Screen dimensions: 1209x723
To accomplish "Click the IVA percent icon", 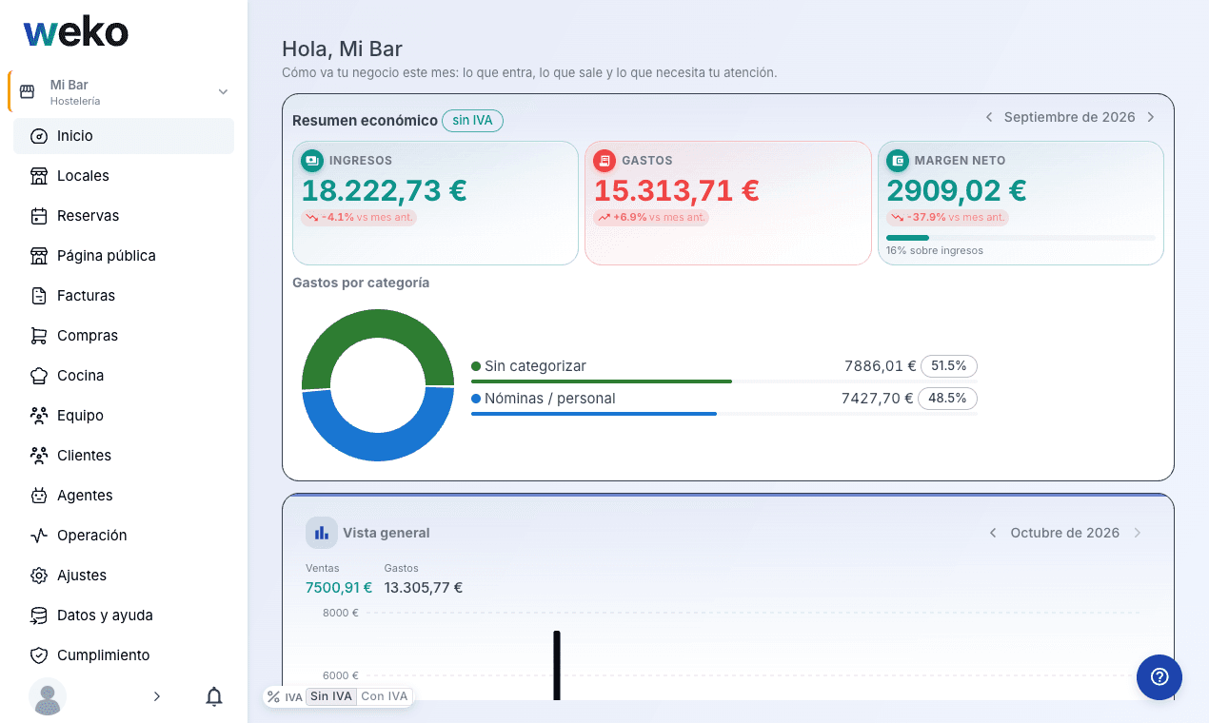I will point(274,697).
